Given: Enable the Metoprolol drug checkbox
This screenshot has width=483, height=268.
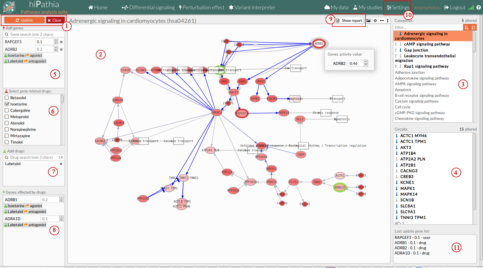Looking at the screenshot, I should click(x=7, y=117).
